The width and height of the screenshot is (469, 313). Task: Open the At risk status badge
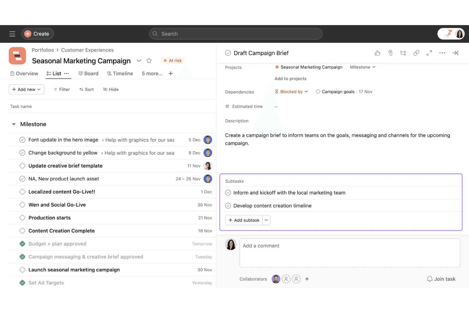tap(173, 61)
